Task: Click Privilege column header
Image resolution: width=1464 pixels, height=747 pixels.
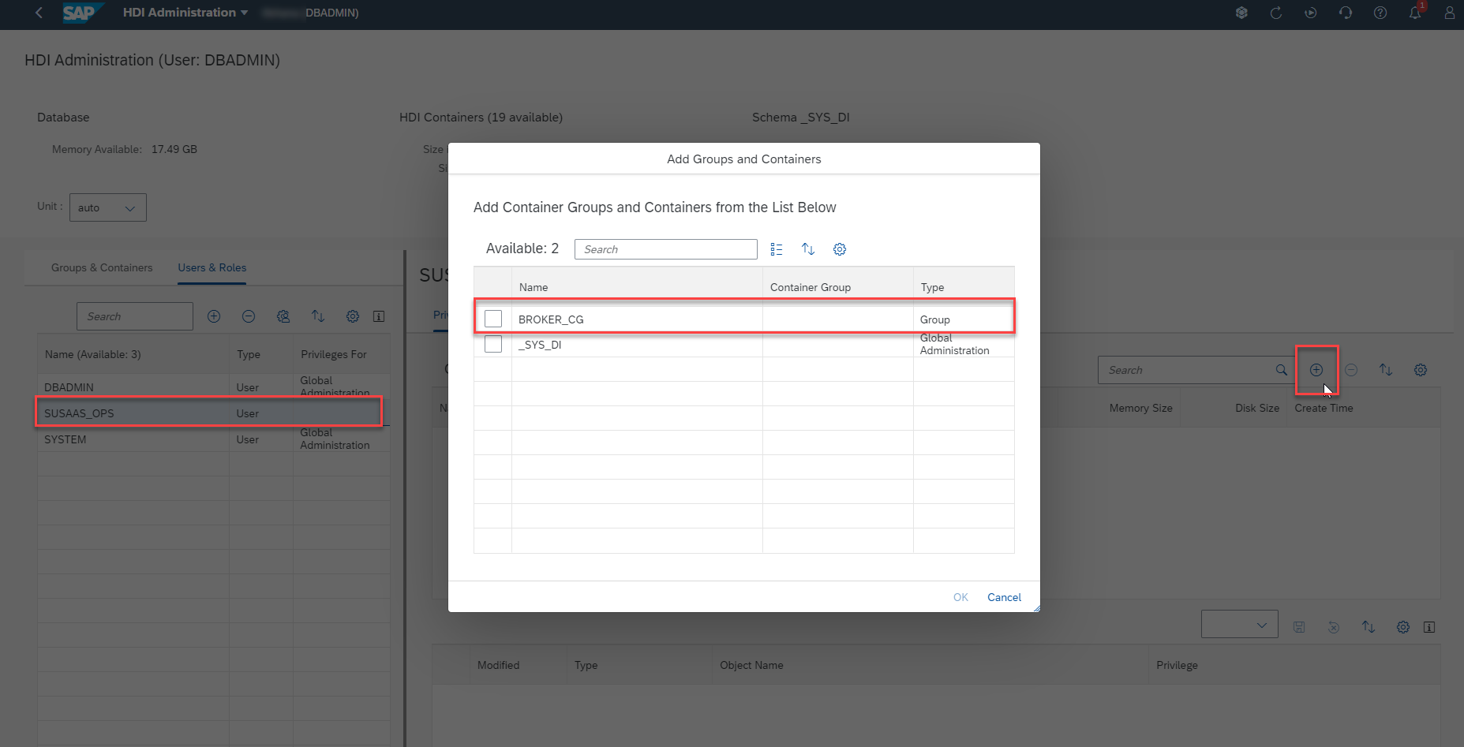Action: coord(1177,665)
